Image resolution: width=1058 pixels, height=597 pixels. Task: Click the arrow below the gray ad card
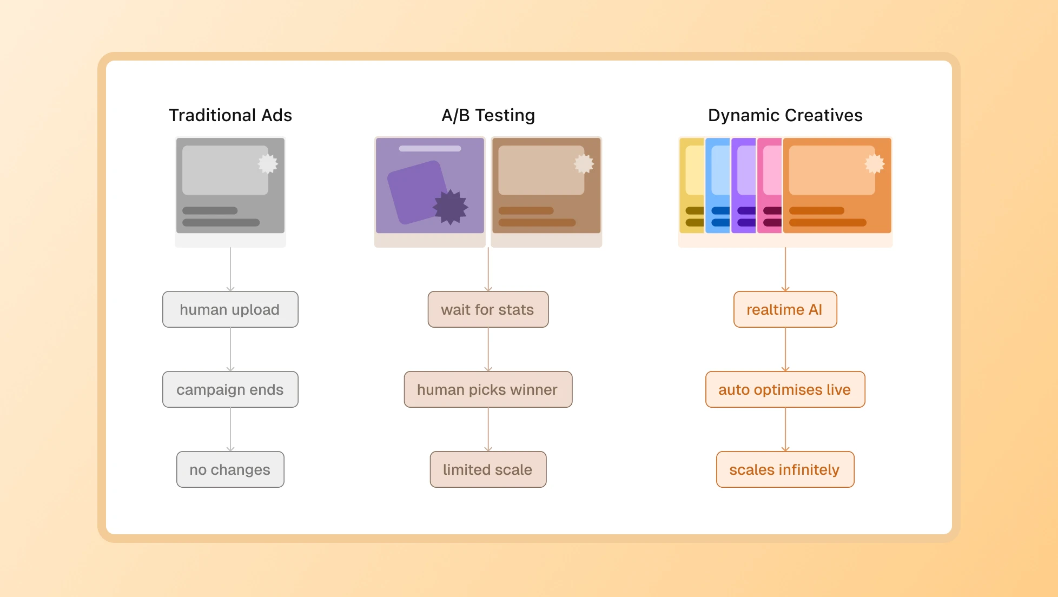pos(230,268)
